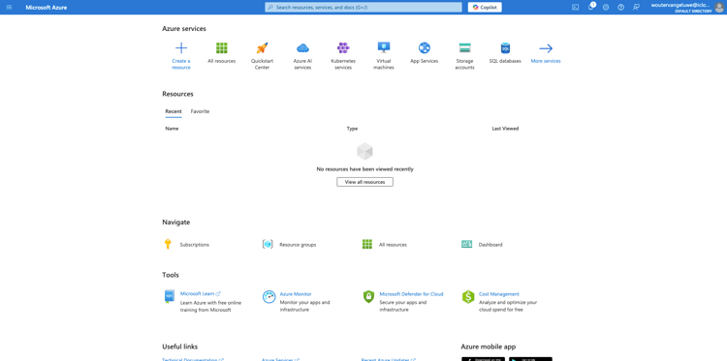Open SQL databases tile
Screen dimensions: 727x361
coord(505,53)
